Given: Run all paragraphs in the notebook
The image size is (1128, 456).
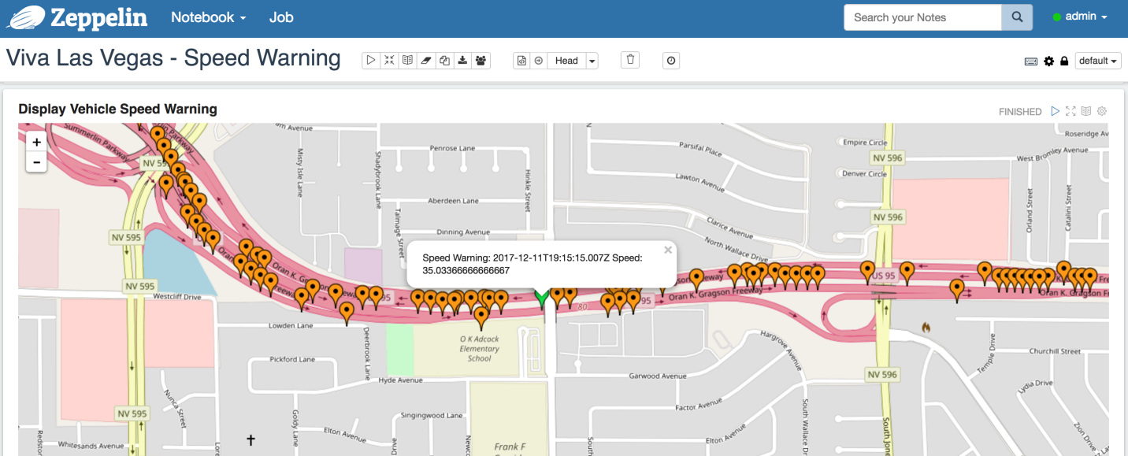Looking at the screenshot, I should (x=371, y=60).
